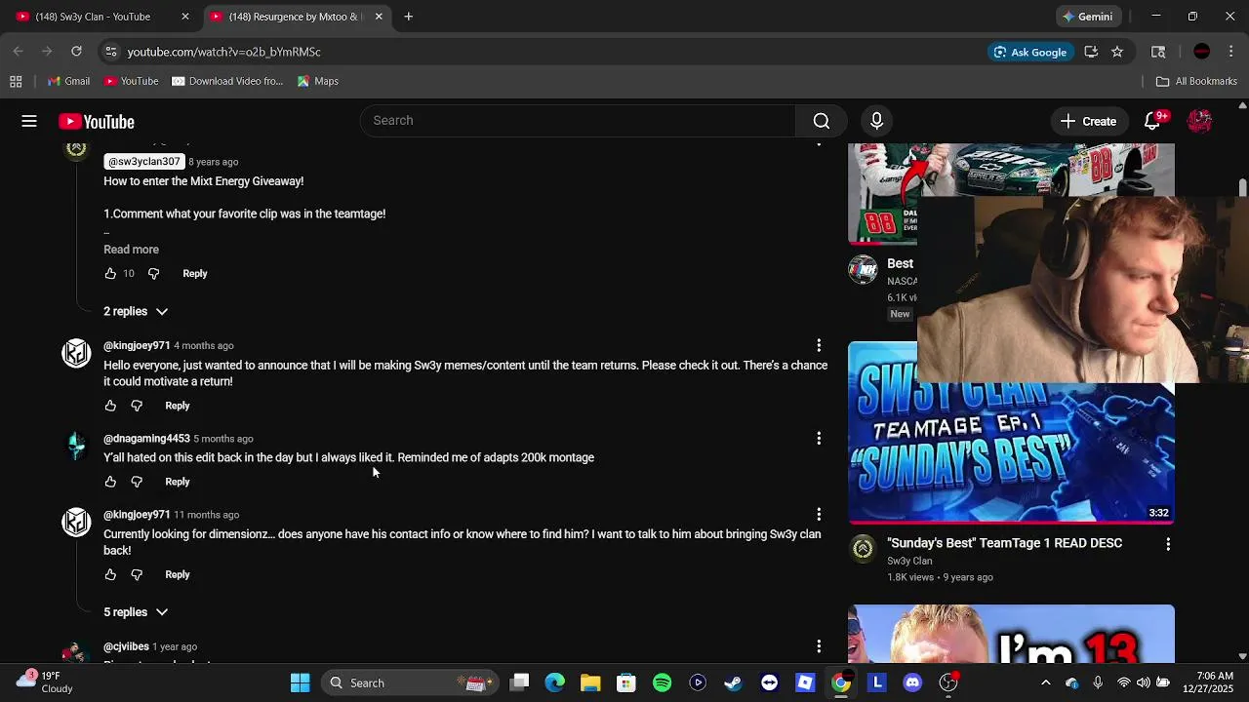The height and width of the screenshot is (702, 1249).
Task: Open the YouTube bookmark
Action: [132, 81]
